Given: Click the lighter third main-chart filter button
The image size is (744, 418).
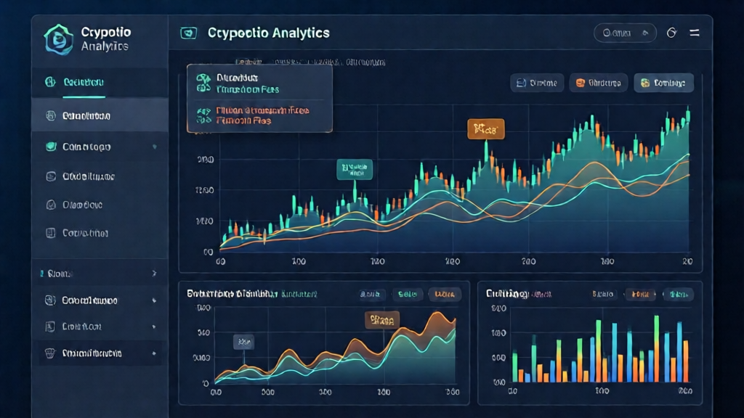Looking at the screenshot, I should [x=663, y=83].
